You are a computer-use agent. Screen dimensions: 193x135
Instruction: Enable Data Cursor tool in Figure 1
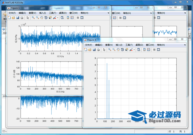pyautogui.click(x=50, y=18)
